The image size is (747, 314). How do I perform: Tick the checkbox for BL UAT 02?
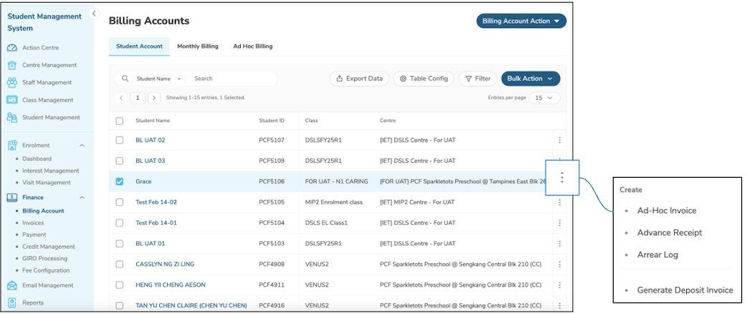click(120, 141)
